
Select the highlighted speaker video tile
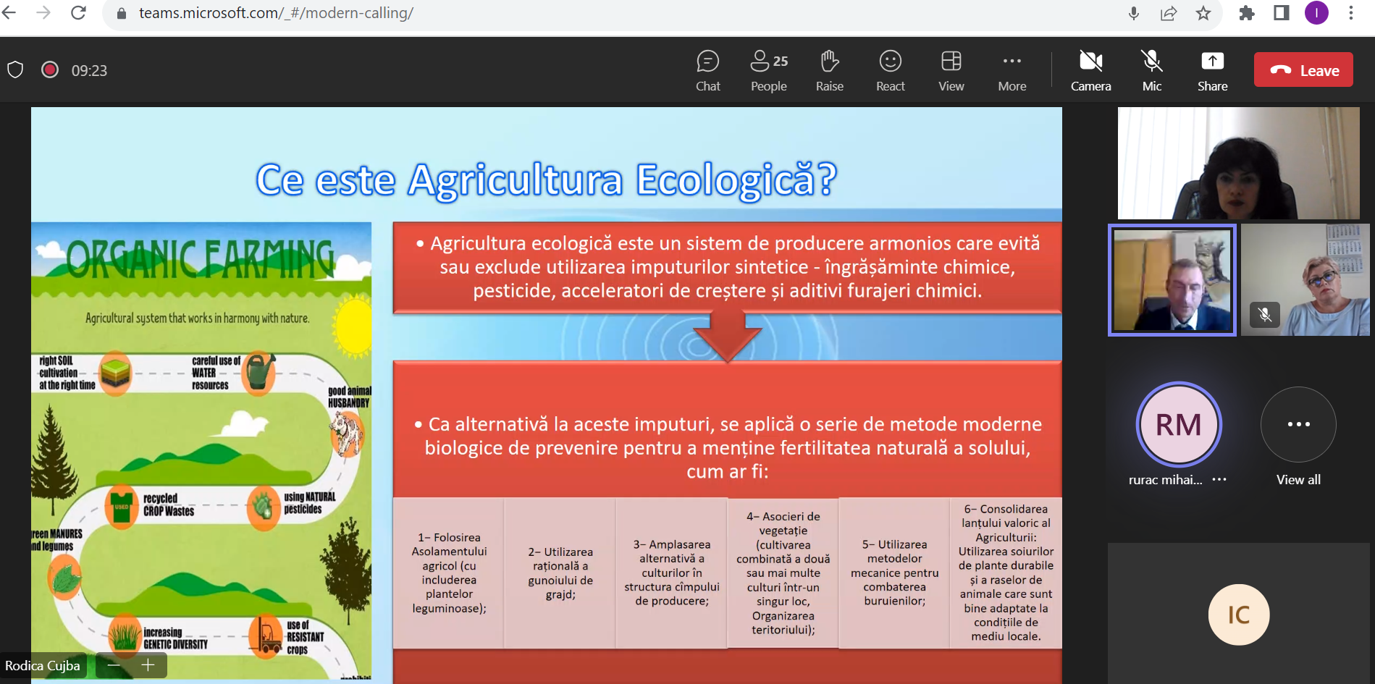pos(1172,280)
